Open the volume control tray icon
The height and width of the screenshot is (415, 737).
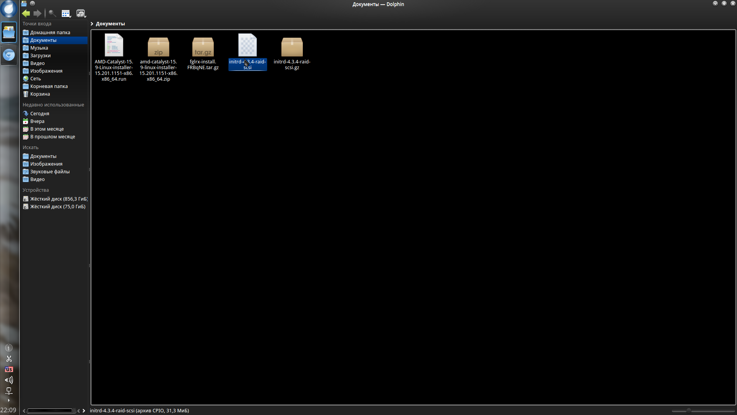coord(9,380)
